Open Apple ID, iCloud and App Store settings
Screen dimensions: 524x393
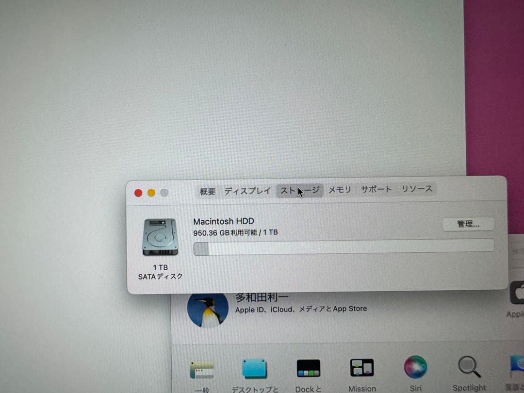click(301, 309)
